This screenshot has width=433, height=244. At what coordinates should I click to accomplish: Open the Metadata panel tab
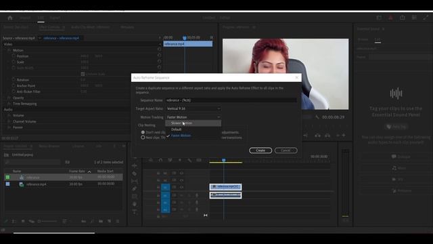[x=127, y=27]
